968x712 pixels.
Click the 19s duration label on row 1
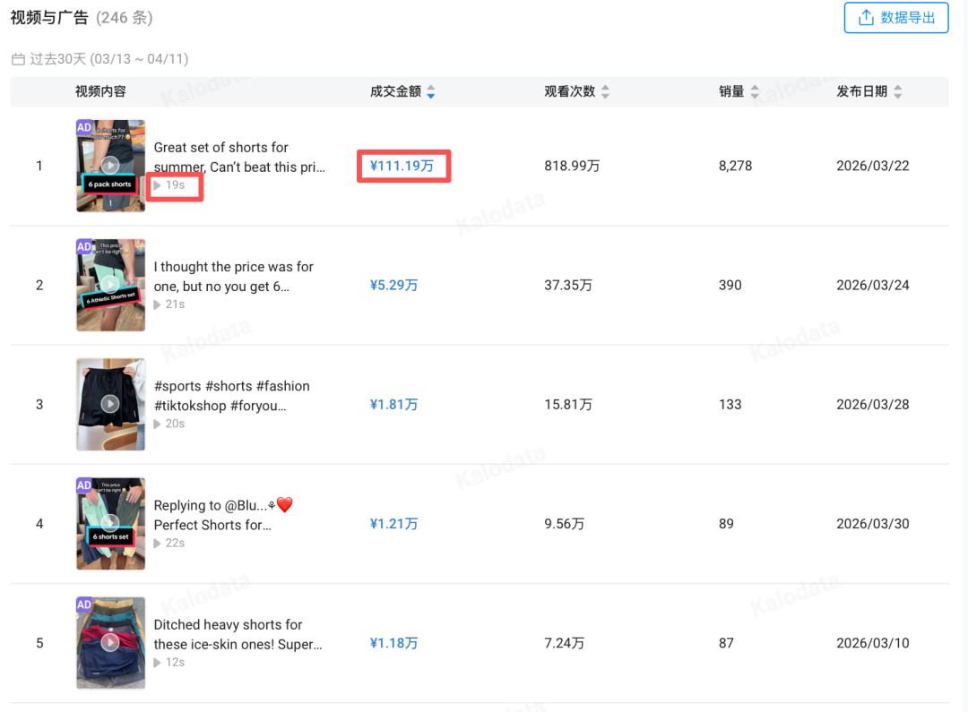click(x=173, y=184)
